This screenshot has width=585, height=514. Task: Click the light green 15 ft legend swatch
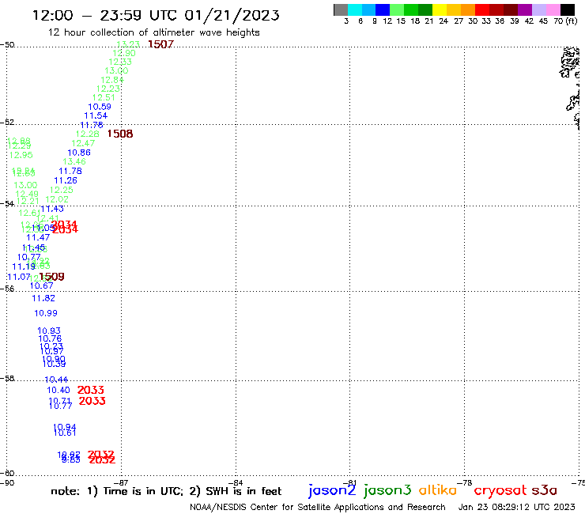pyautogui.click(x=398, y=9)
